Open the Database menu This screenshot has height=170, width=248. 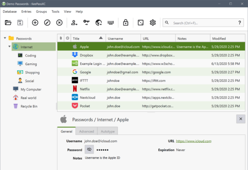(10, 11)
